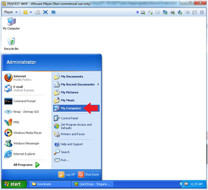Select Recycle Bin desktop icon
This screenshot has width=208, height=190.
pyautogui.click(x=11, y=44)
